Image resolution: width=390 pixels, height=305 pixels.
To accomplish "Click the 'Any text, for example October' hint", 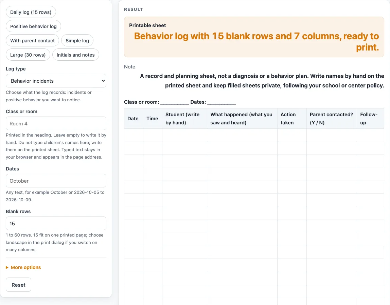I will [x=55, y=196].
